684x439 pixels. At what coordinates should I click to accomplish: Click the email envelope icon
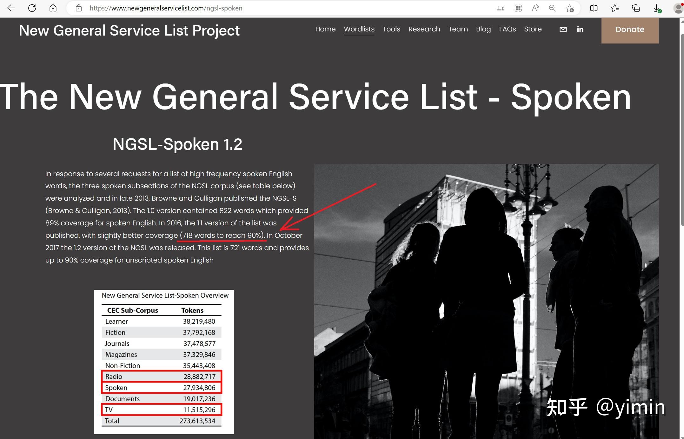[x=563, y=30]
